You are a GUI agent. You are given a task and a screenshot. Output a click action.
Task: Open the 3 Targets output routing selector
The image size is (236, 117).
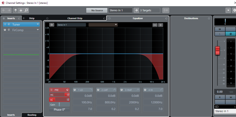coord(150,10)
